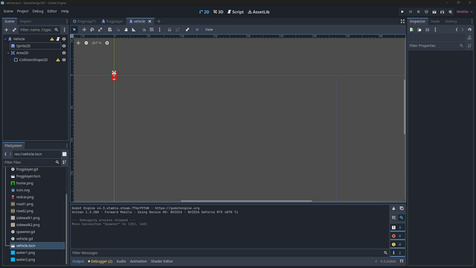Open the Node tab in Inspector
The height and width of the screenshot is (268, 476).
click(x=435, y=22)
